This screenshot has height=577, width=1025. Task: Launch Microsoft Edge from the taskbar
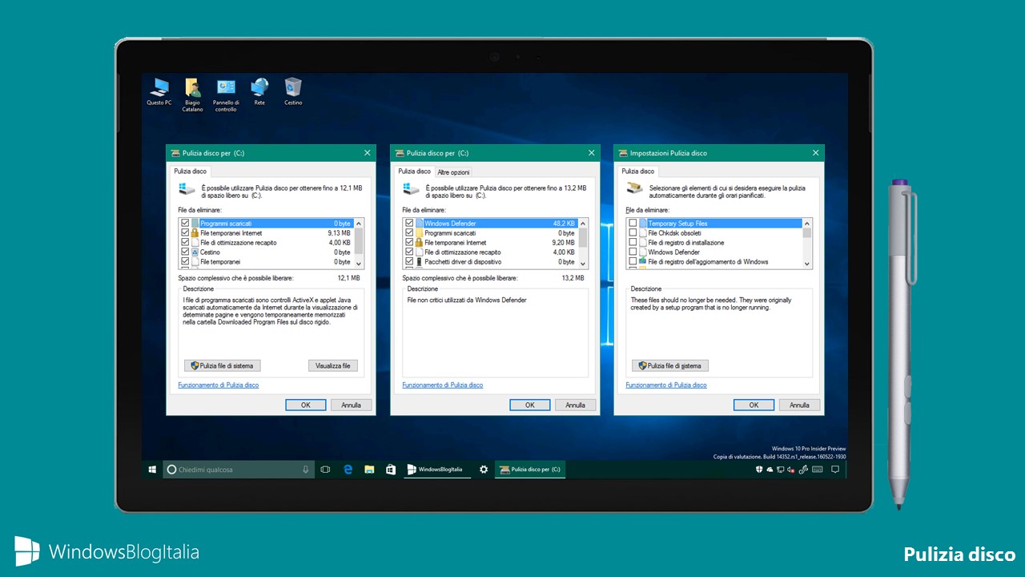tap(348, 470)
